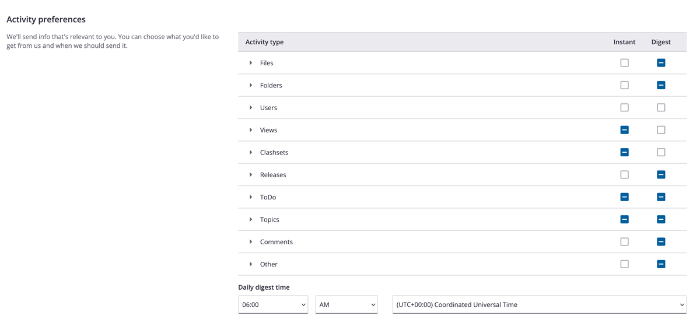Expand the ToDo activity row

point(251,197)
